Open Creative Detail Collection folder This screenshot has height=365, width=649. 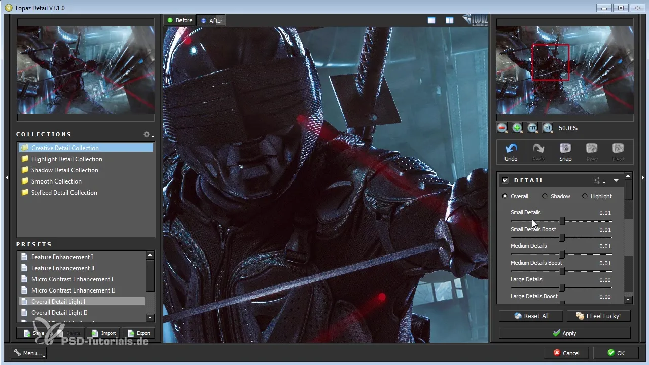(x=86, y=148)
